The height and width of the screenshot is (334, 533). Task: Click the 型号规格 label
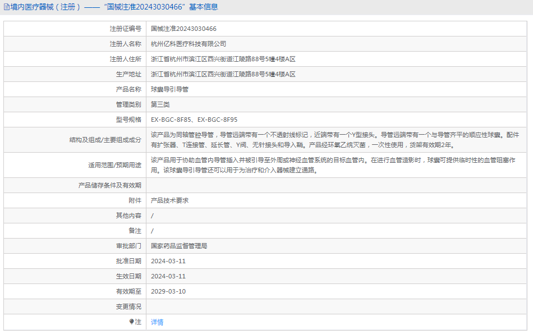click(x=128, y=120)
